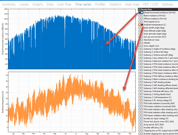Open the Graphs tab
Image resolution: width=178 pixels, height=135 pixels.
pyautogui.click(x=38, y=4)
